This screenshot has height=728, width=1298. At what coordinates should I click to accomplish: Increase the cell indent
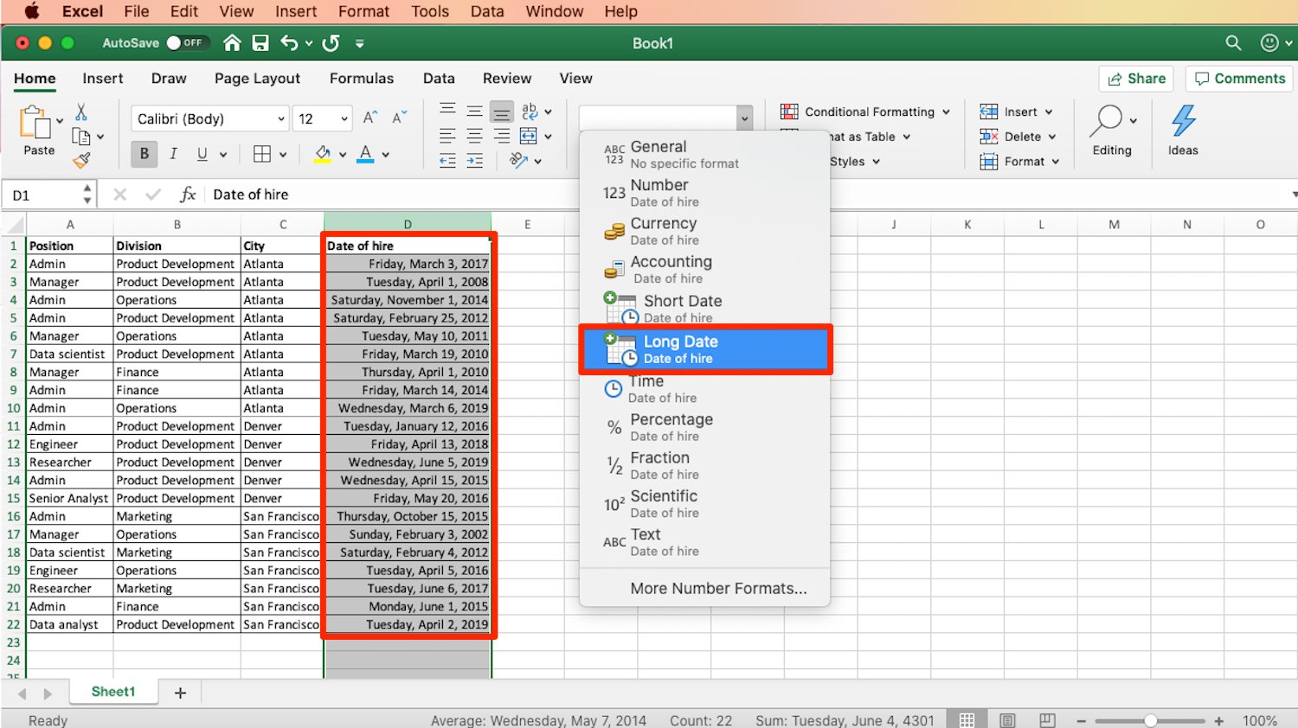pyautogui.click(x=474, y=161)
